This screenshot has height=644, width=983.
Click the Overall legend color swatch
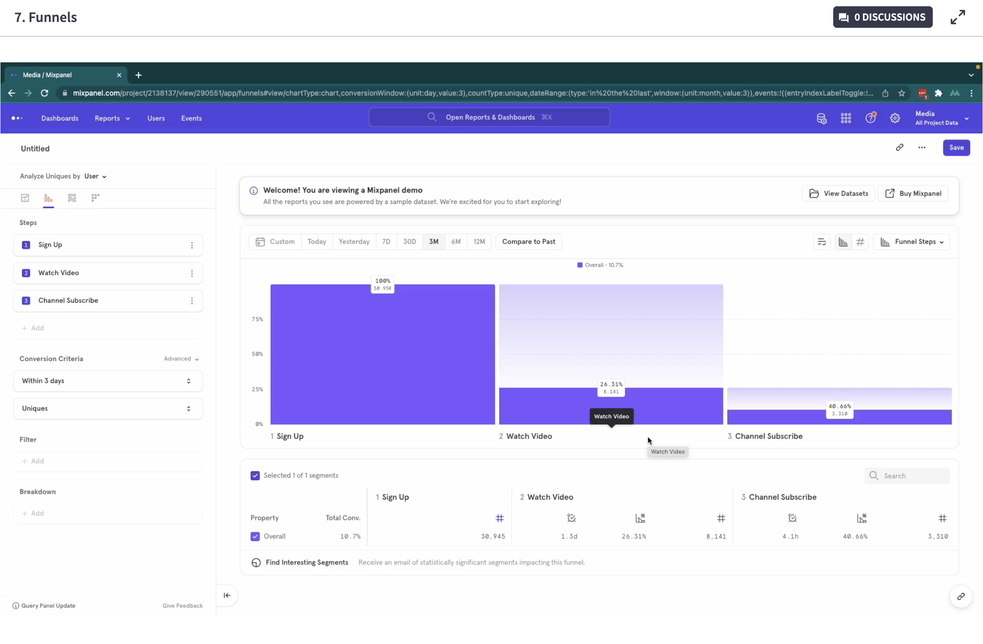(580, 265)
